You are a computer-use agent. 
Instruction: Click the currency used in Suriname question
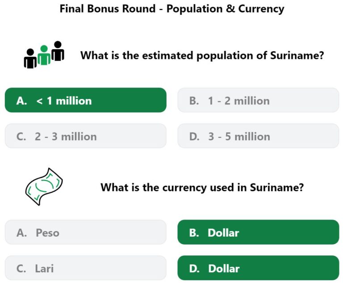pos(202,187)
